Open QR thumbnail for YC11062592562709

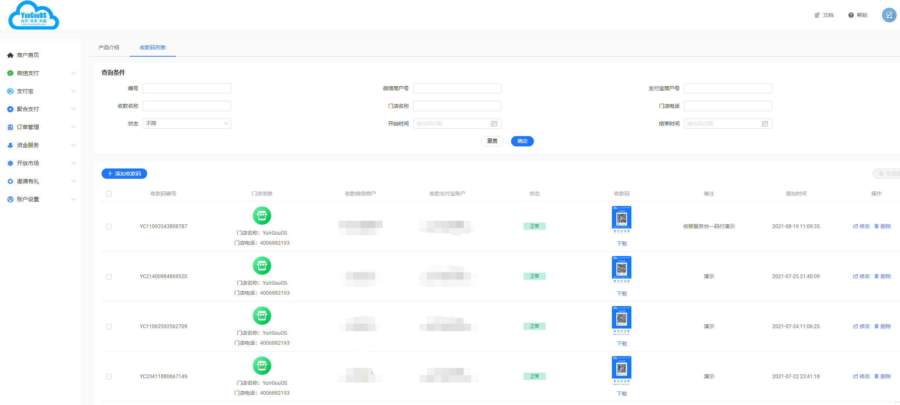622,320
